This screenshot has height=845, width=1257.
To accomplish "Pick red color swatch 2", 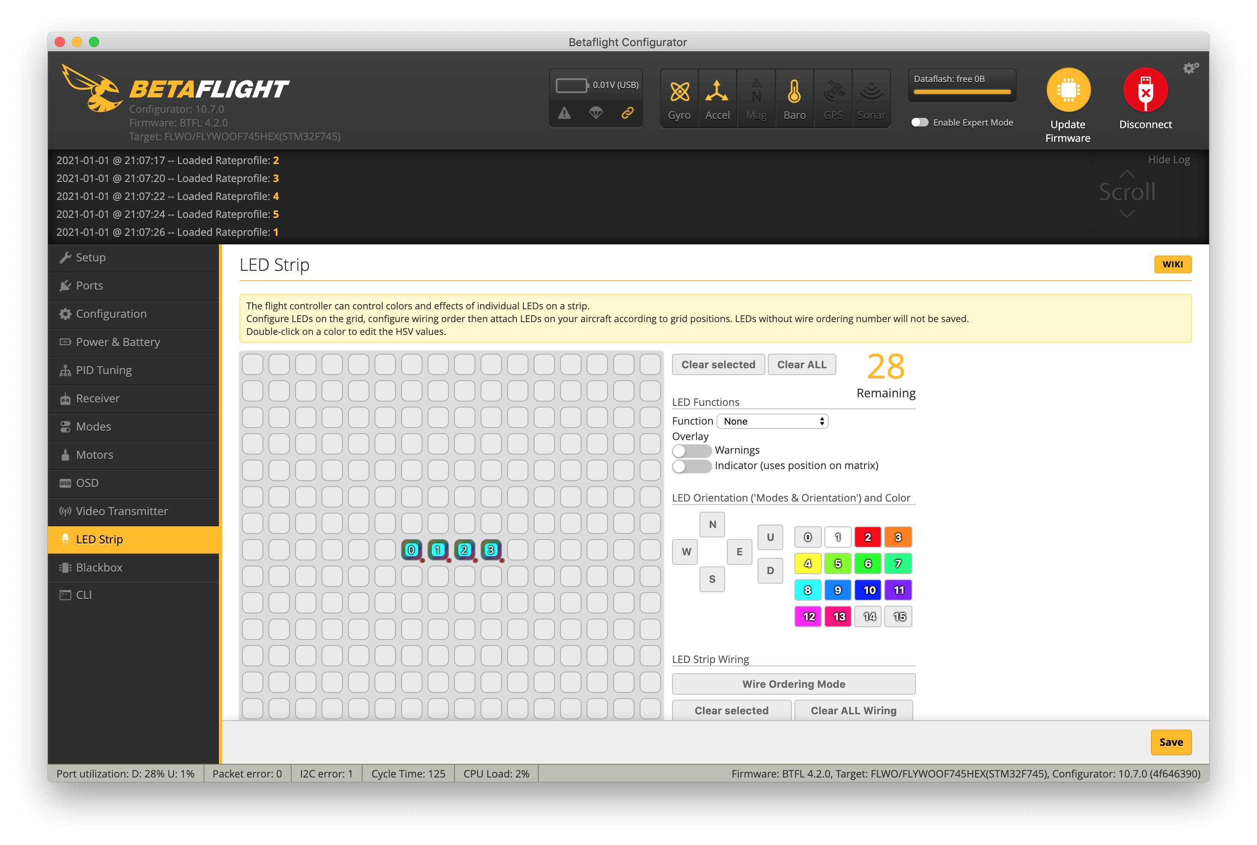I will point(868,537).
